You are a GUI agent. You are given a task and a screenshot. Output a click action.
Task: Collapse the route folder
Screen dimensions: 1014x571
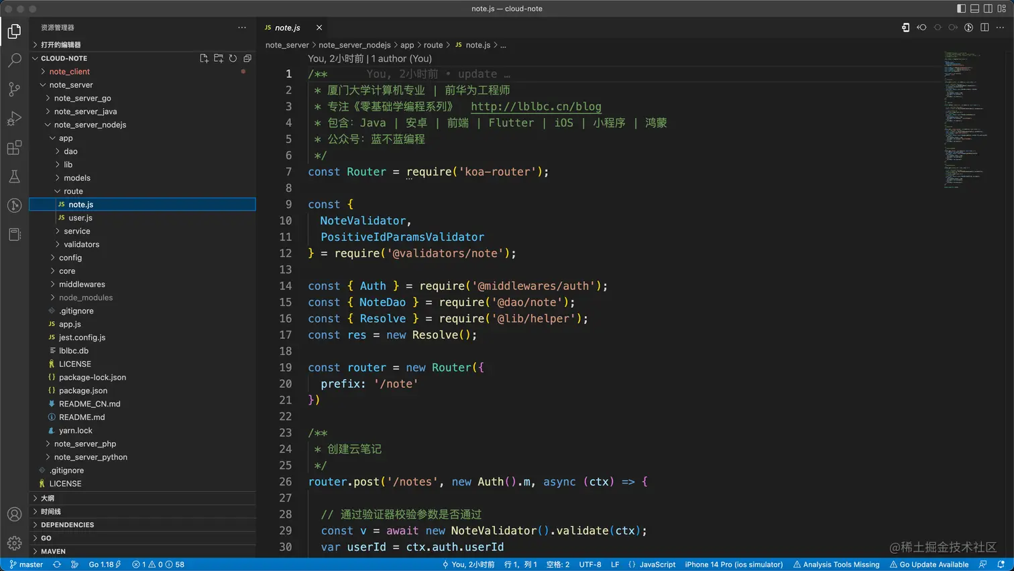tap(142, 191)
